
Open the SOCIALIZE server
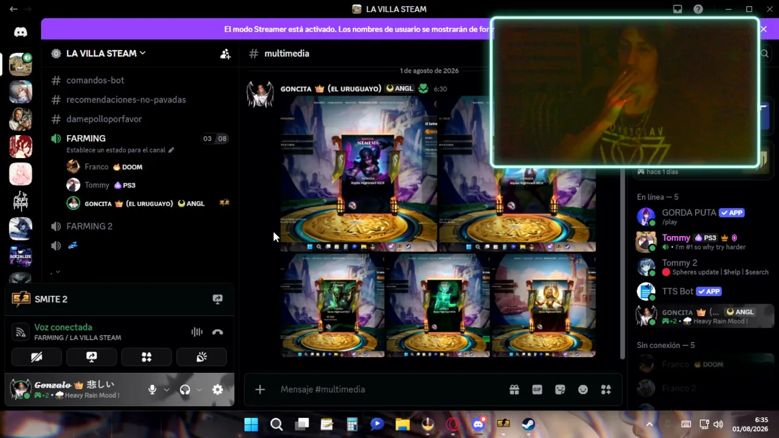[x=21, y=255]
